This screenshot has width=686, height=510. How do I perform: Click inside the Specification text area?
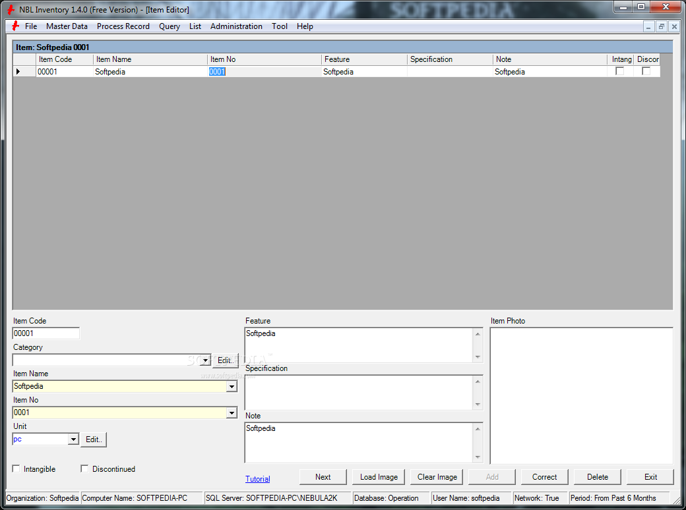359,393
